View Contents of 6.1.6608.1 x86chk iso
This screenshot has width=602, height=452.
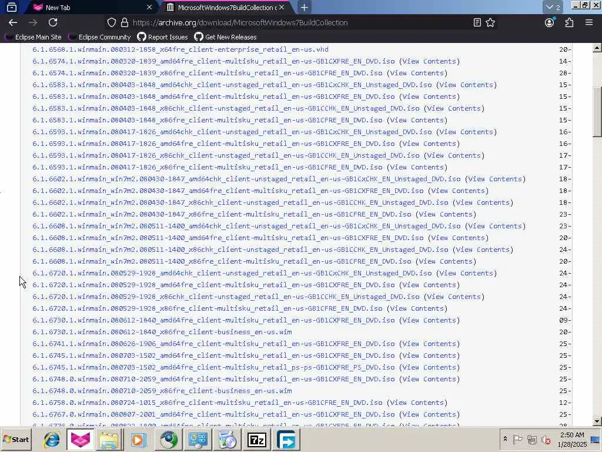[x=483, y=250]
